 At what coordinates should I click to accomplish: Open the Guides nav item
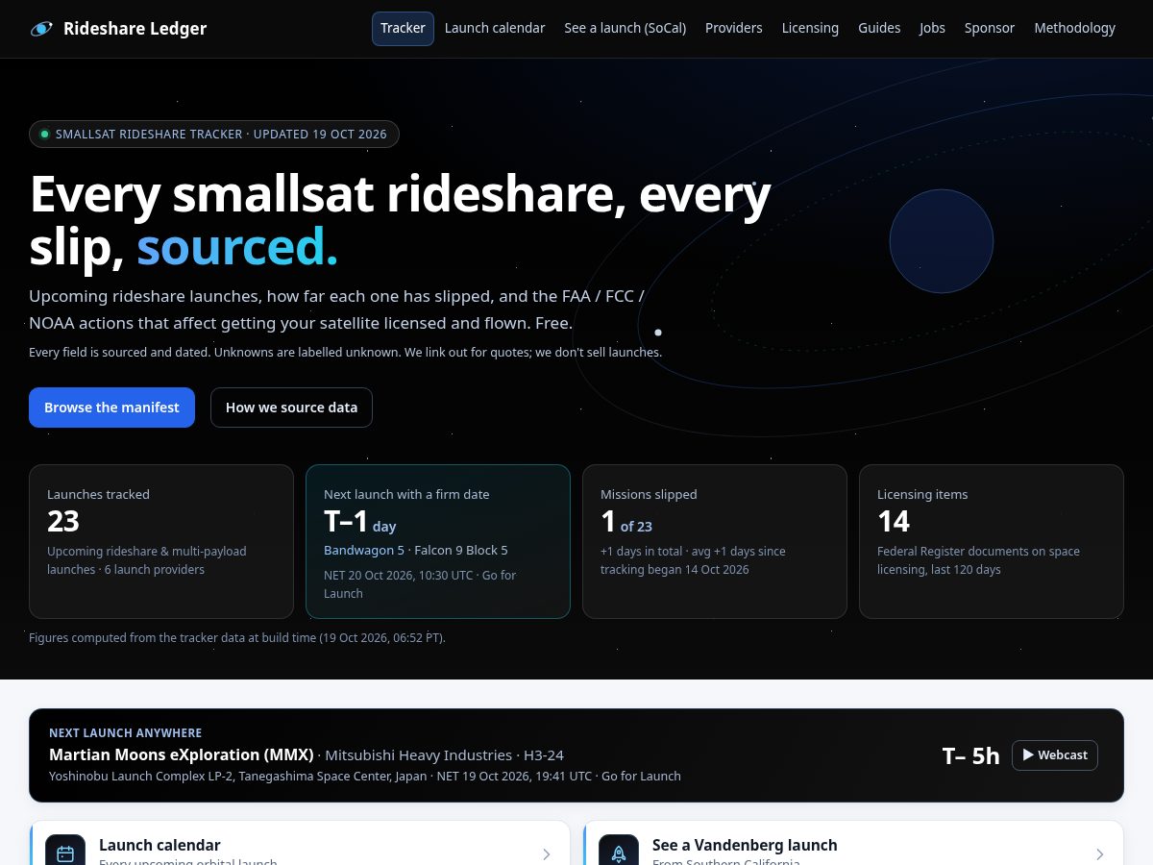(879, 29)
